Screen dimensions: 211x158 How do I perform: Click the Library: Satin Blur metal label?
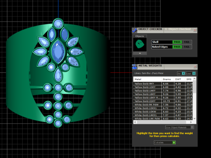149,73
